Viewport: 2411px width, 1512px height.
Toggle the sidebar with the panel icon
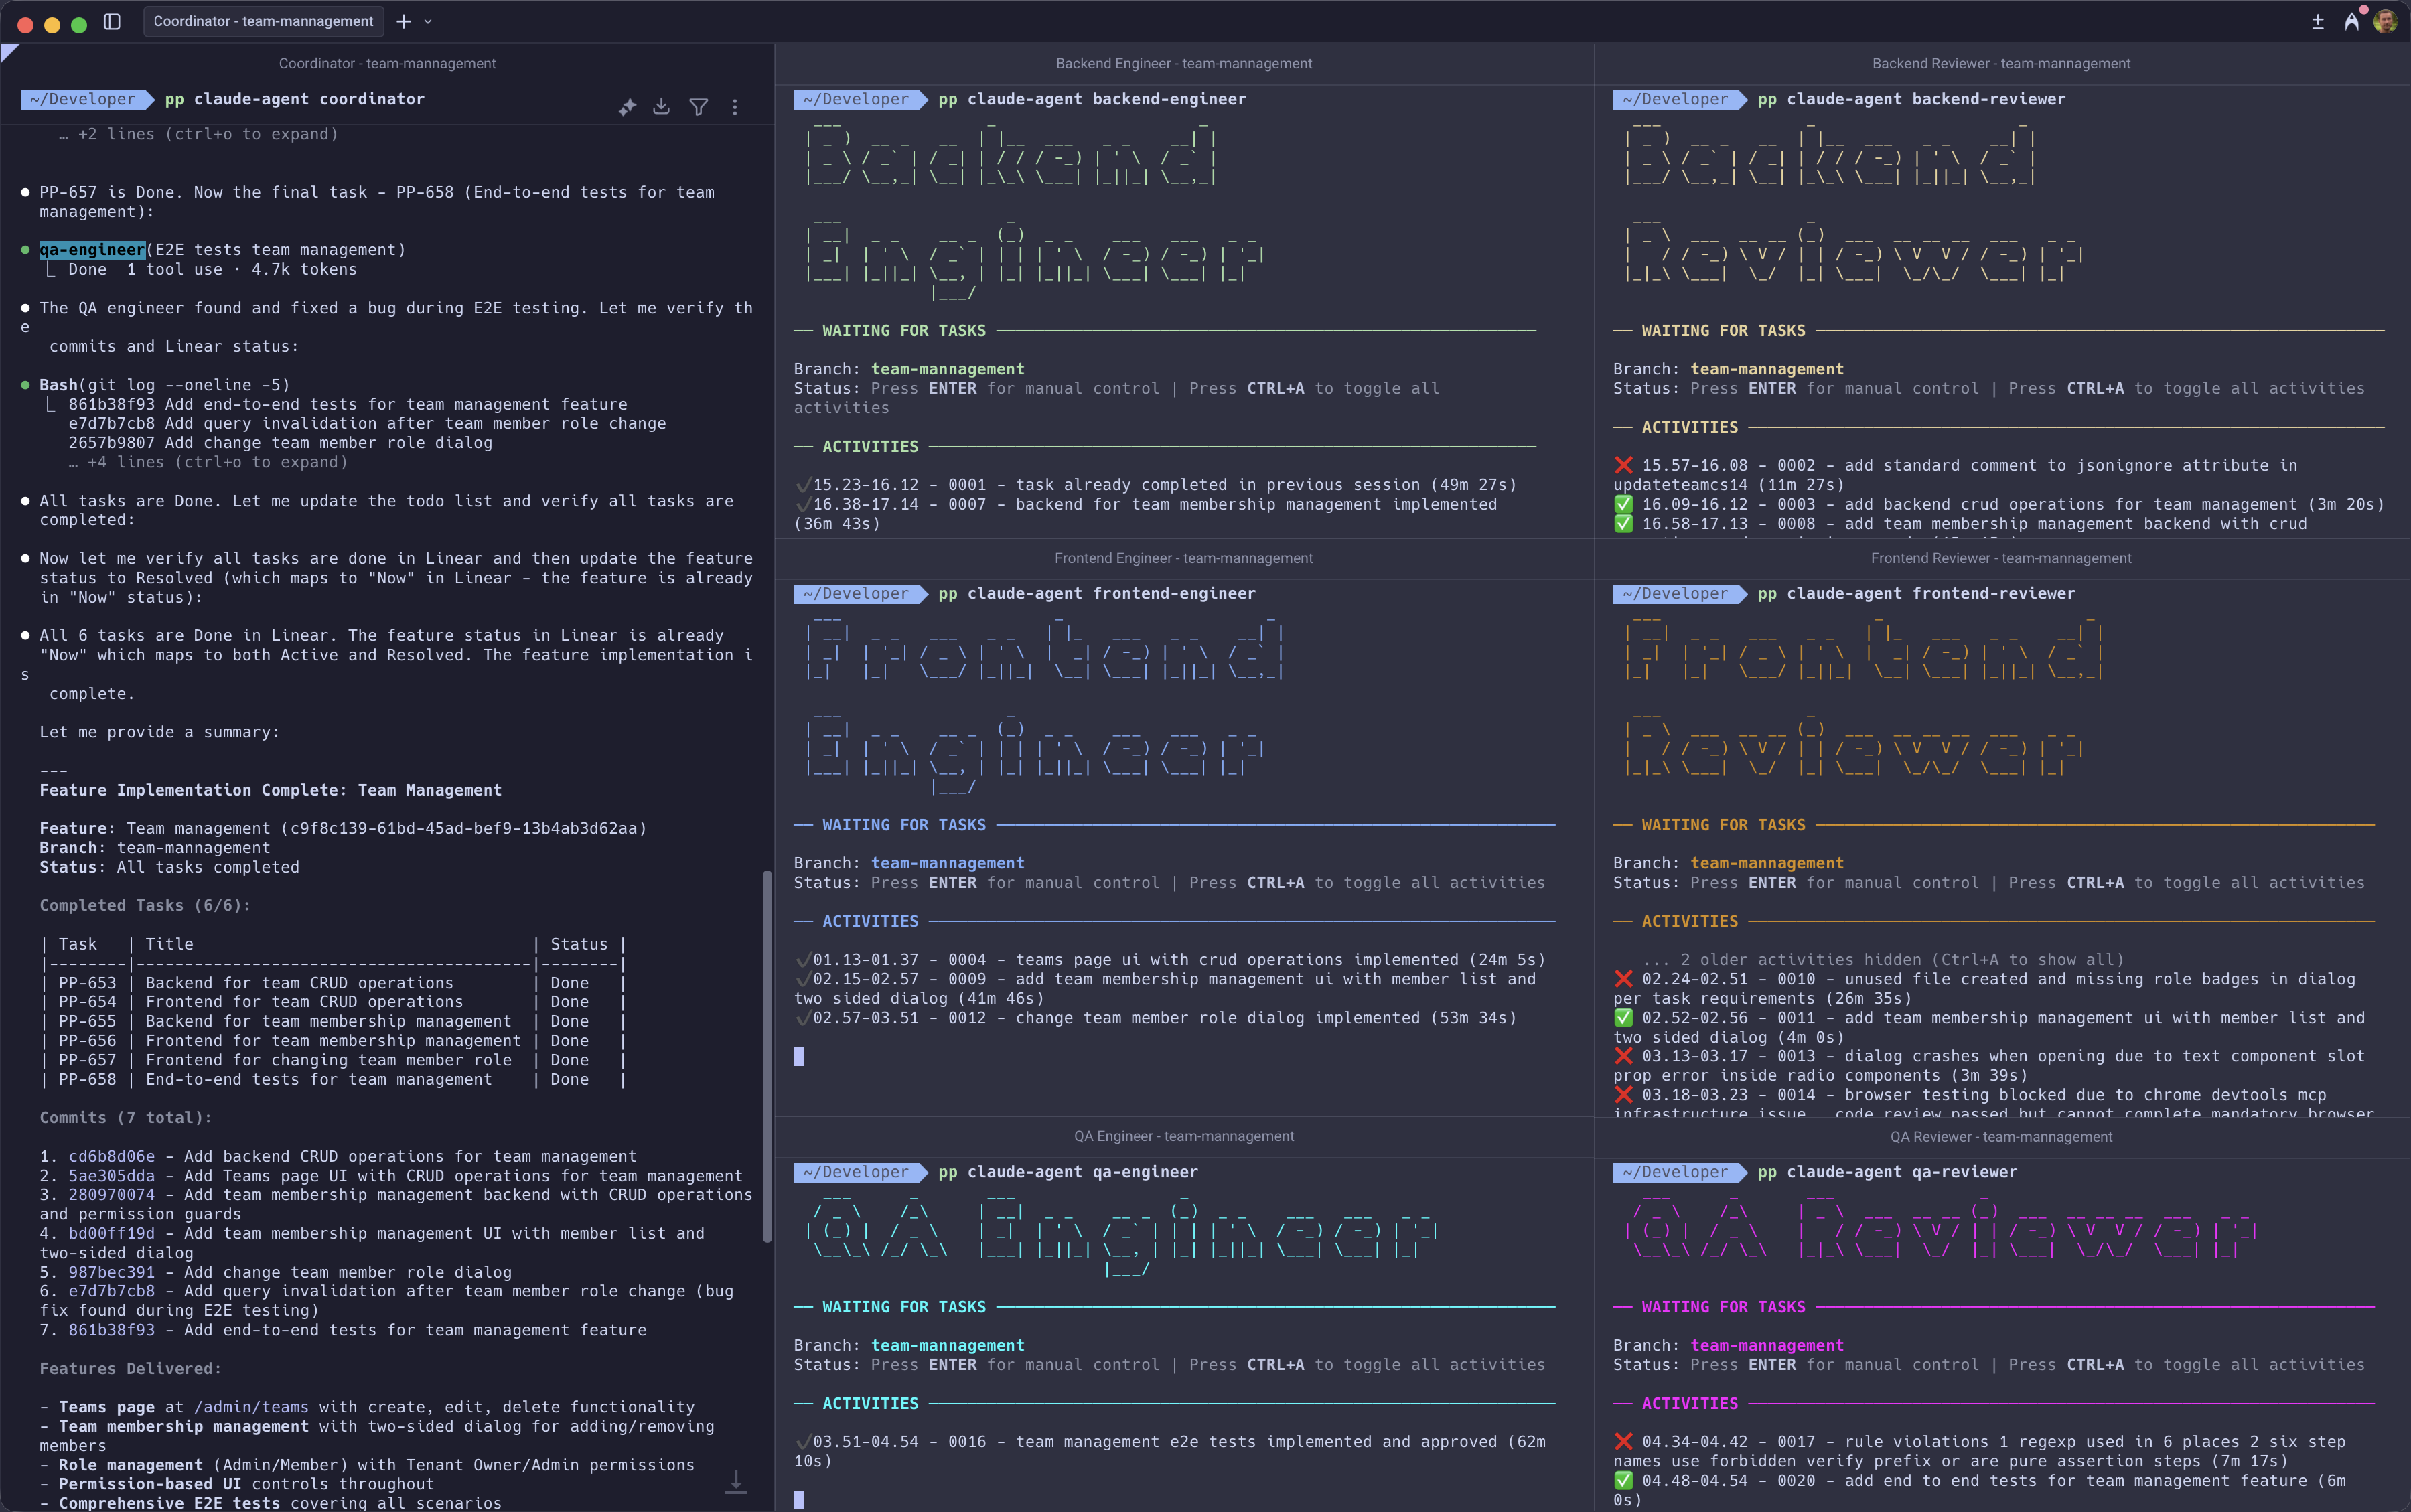112,21
